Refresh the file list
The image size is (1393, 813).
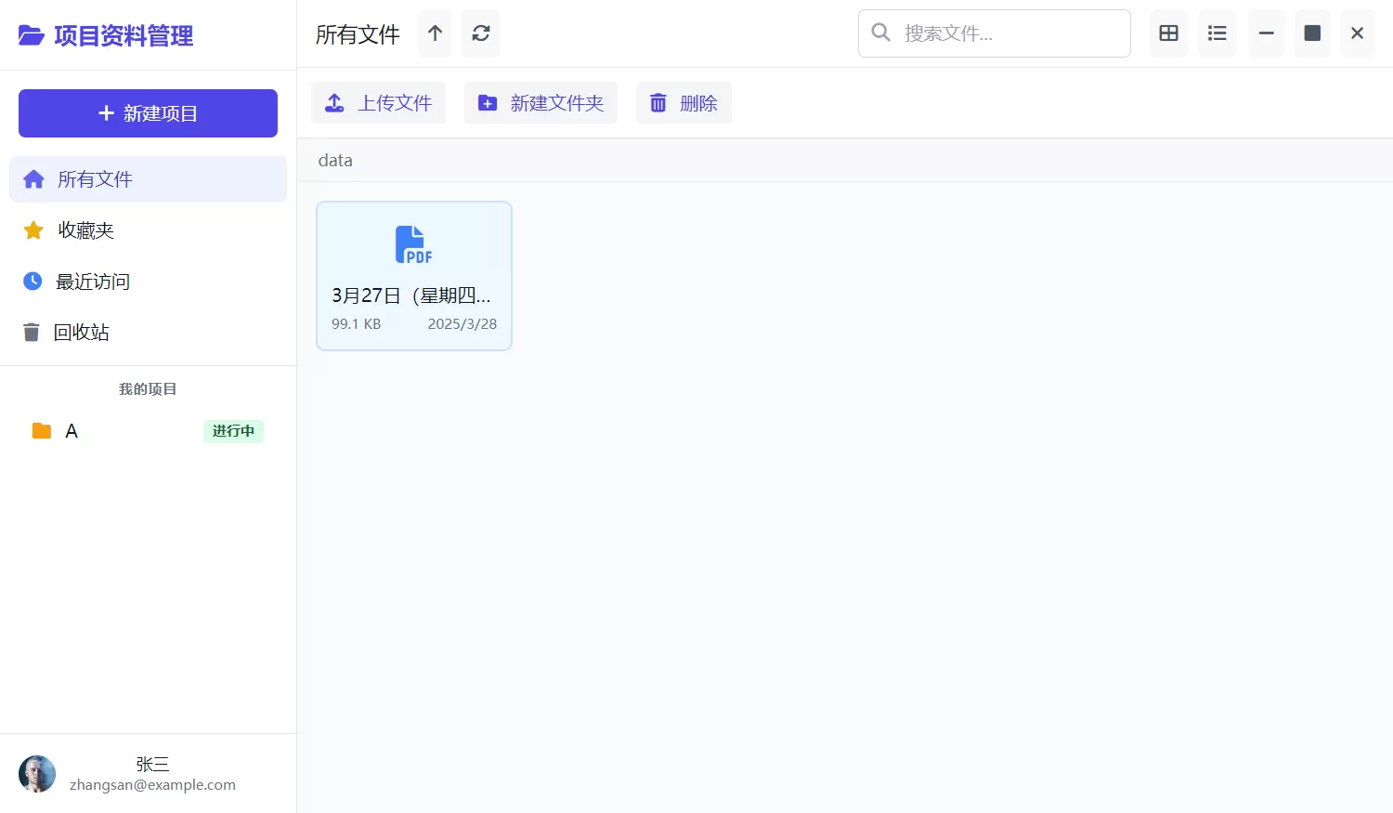[x=481, y=33]
